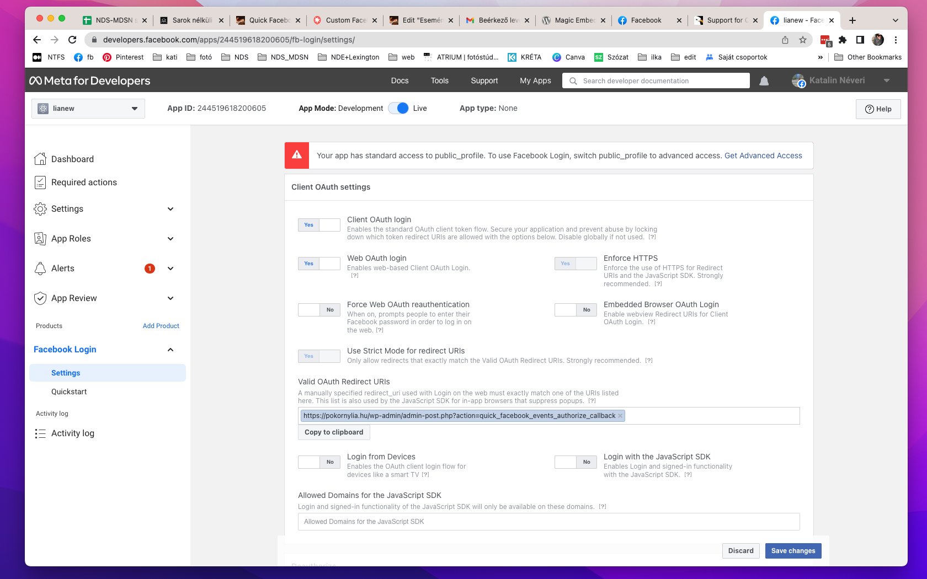Toggle Client OAuth login switch

(319, 225)
